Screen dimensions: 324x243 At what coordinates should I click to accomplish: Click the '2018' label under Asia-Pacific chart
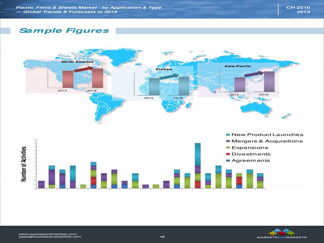(x=264, y=94)
